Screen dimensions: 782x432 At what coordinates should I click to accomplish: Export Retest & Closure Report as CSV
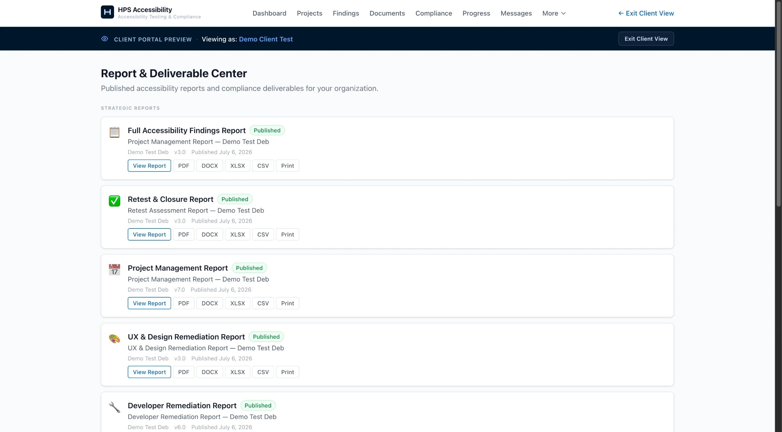263,234
